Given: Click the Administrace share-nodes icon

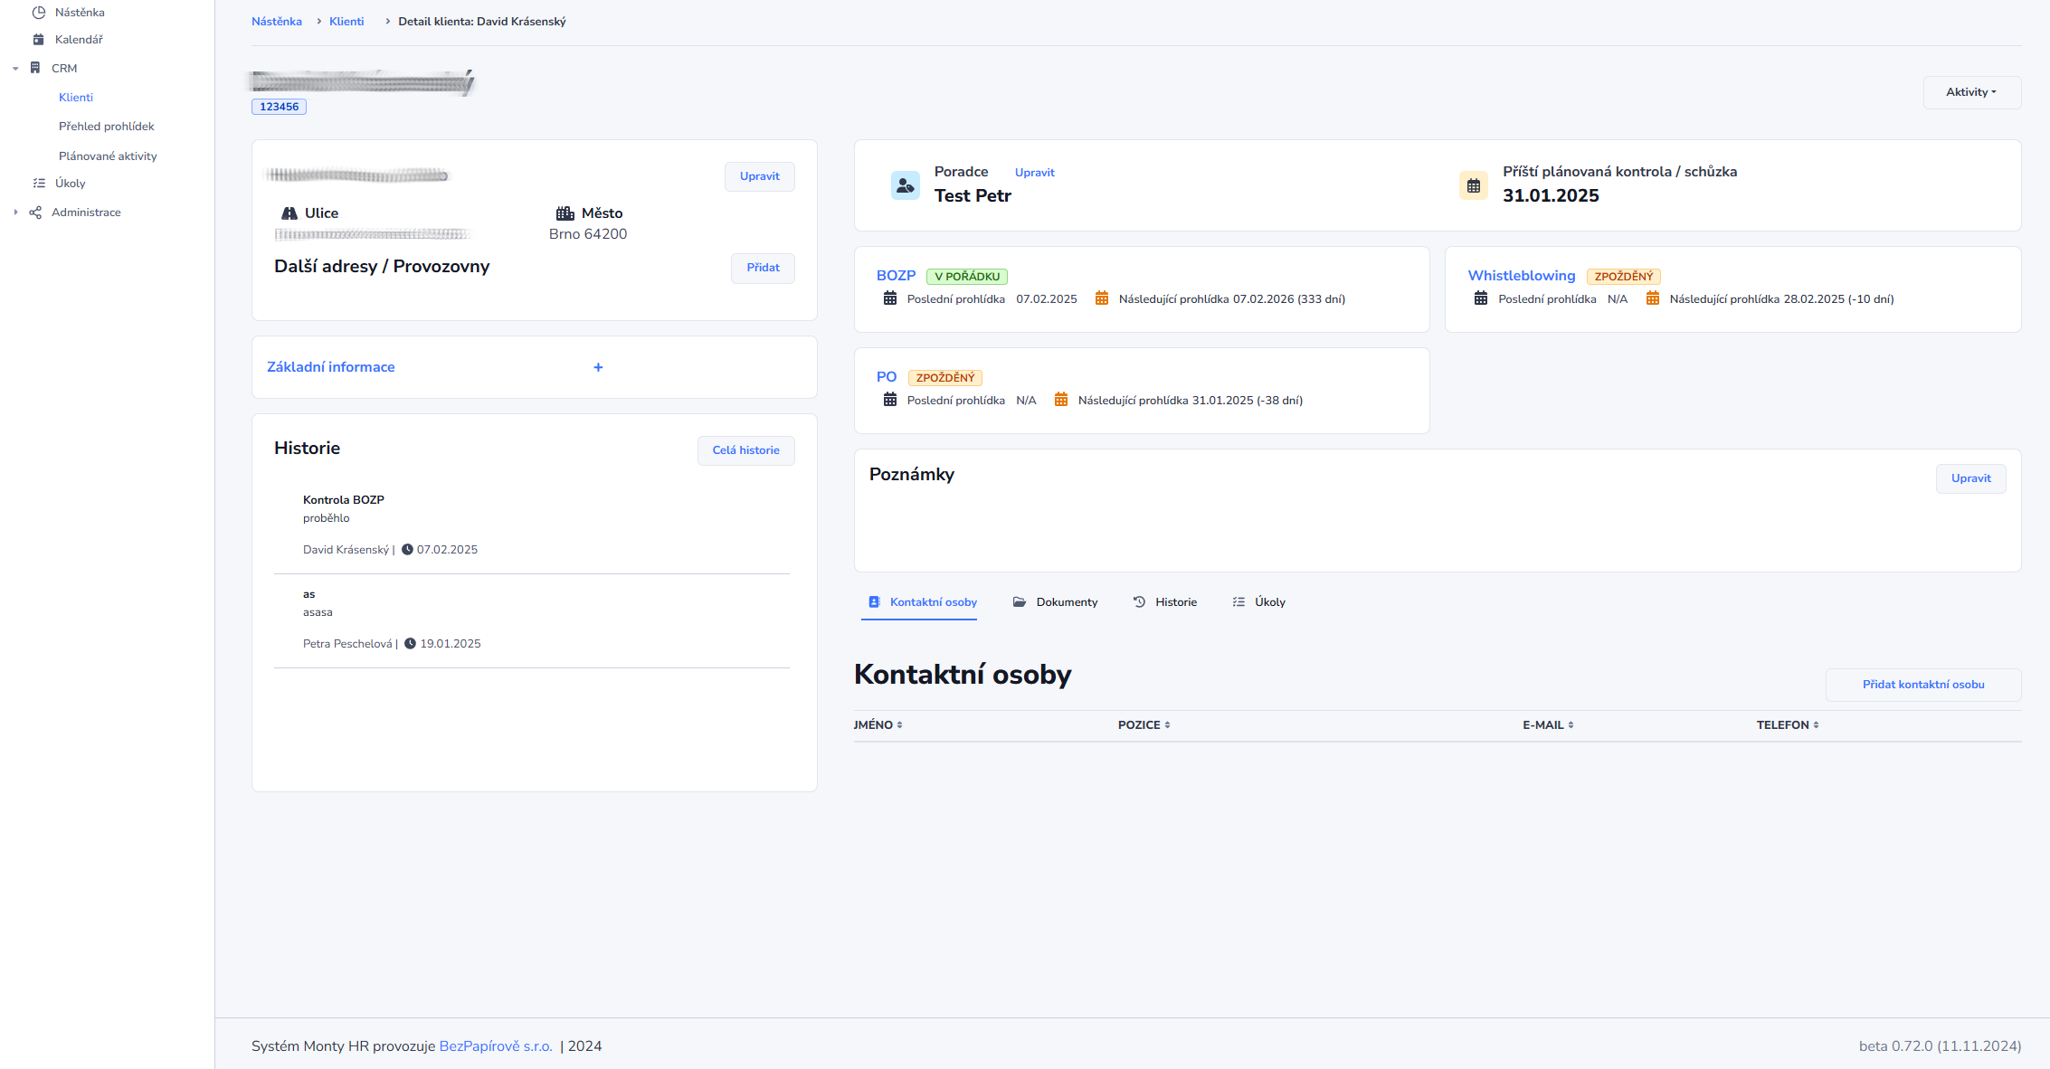Looking at the screenshot, I should pyautogui.click(x=35, y=213).
